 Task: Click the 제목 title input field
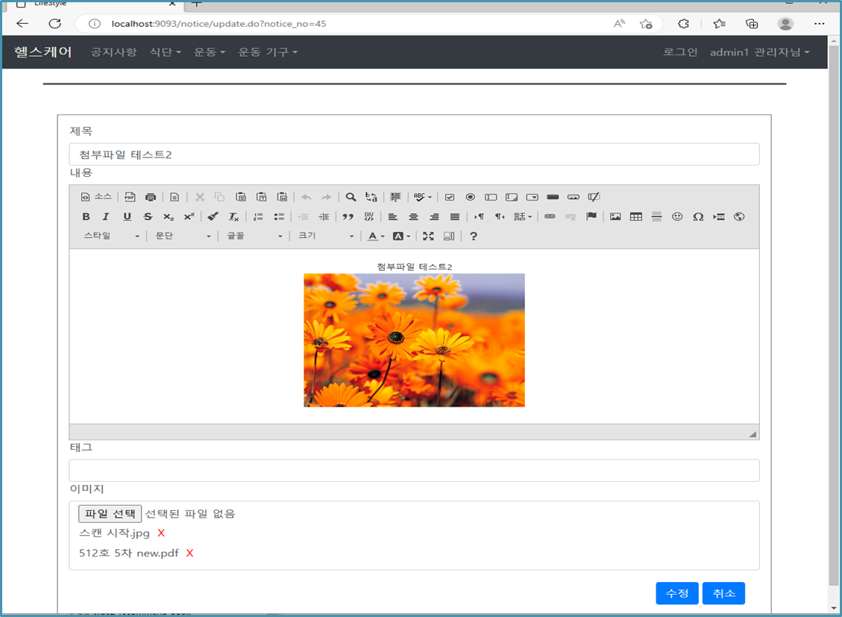click(414, 154)
